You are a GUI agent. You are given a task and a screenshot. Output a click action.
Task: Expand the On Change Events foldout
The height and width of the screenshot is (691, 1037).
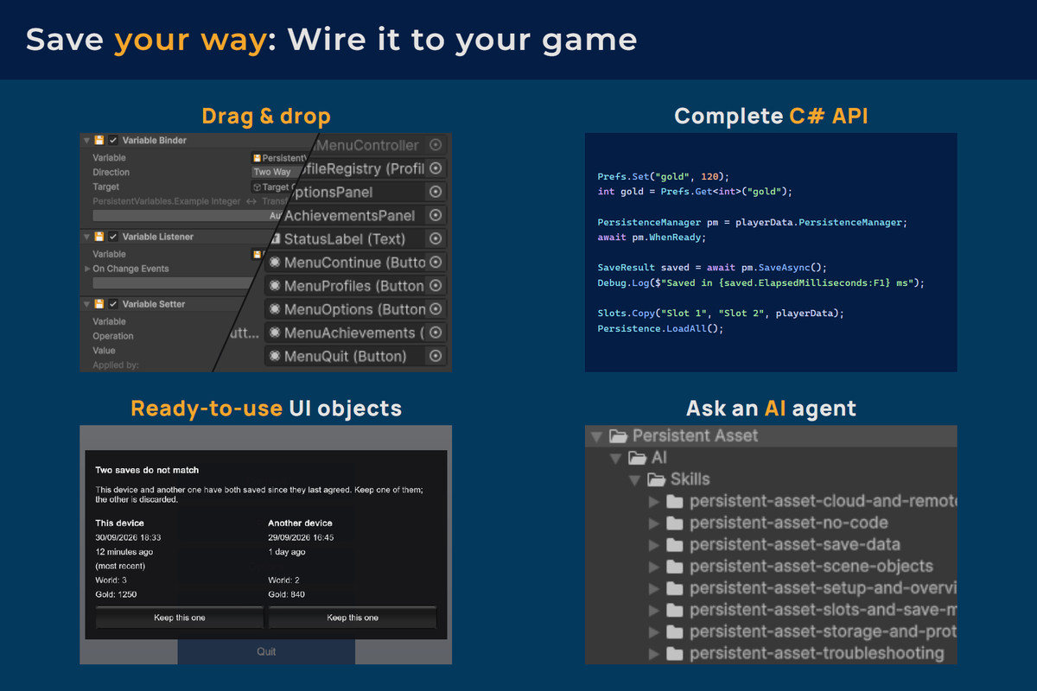(x=87, y=269)
